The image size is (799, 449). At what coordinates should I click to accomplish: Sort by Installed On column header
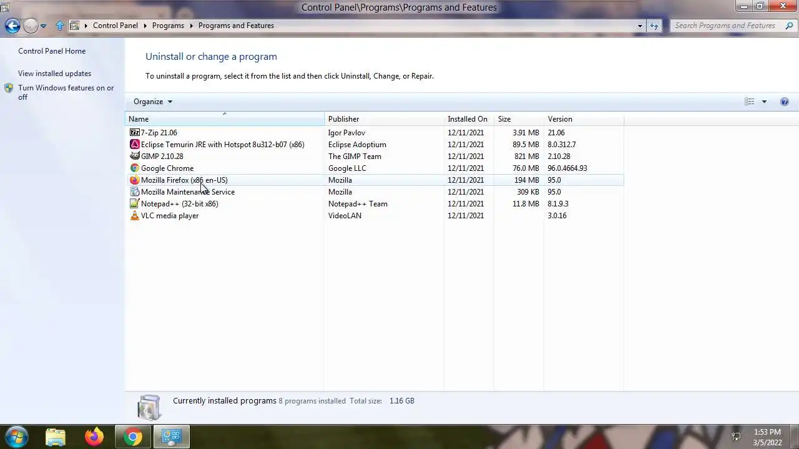[468, 118]
